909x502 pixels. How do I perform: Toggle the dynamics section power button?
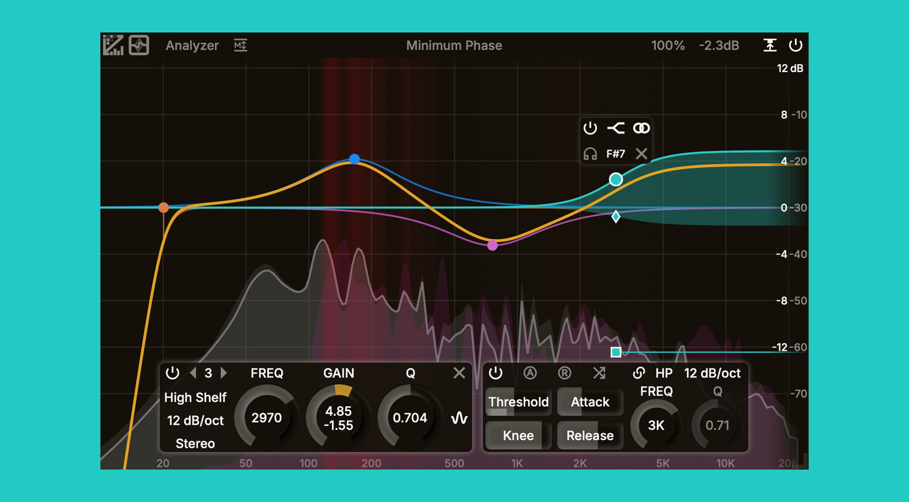pos(496,373)
